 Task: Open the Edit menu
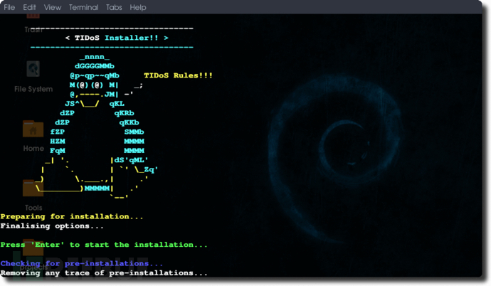pos(29,7)
